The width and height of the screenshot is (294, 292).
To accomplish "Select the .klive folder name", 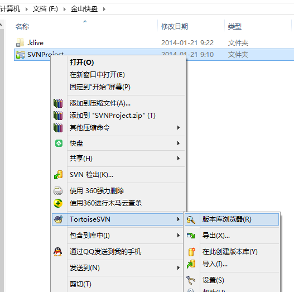I will tap(35, 43).
